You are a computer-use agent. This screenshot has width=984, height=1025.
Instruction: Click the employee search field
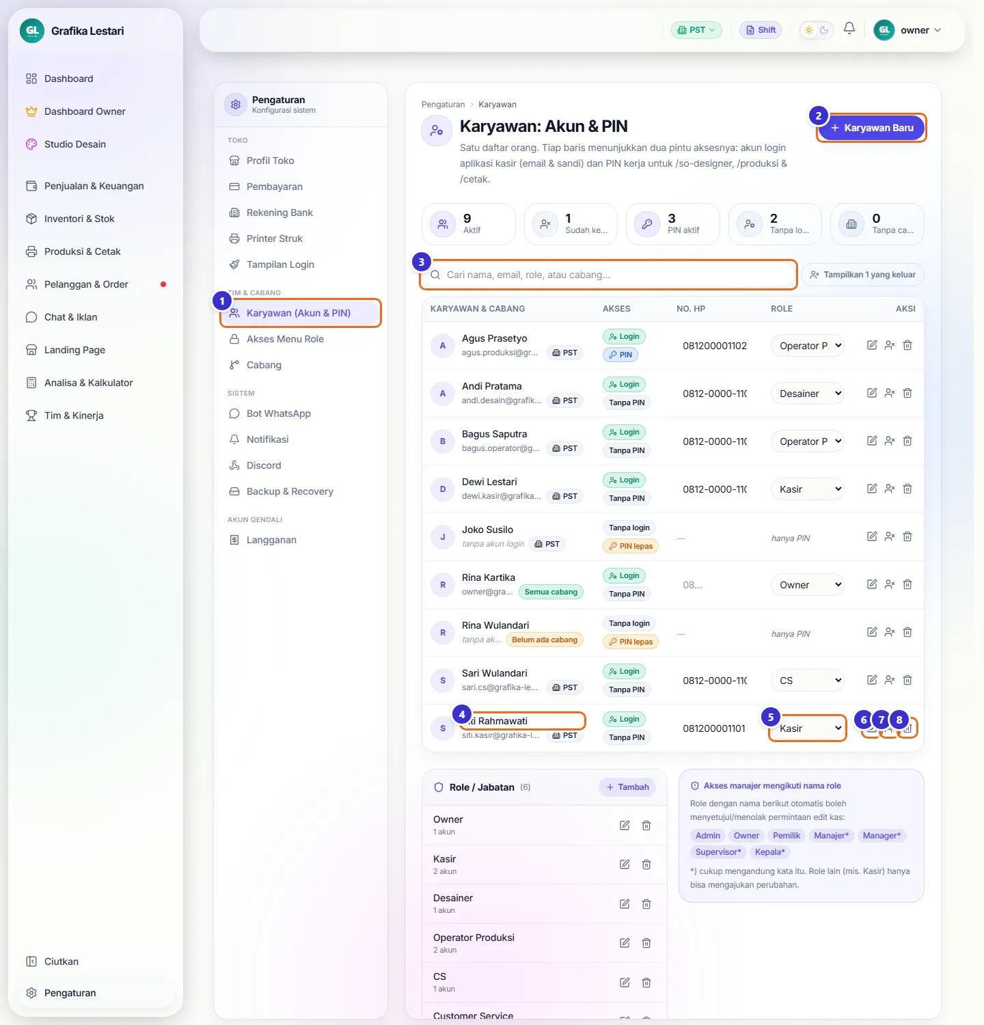click(x=608, y=275)
